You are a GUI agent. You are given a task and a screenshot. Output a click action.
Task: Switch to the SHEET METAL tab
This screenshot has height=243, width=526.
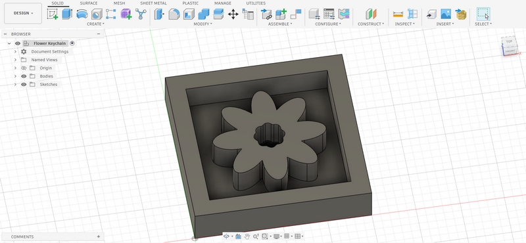[x=153, y=3]
